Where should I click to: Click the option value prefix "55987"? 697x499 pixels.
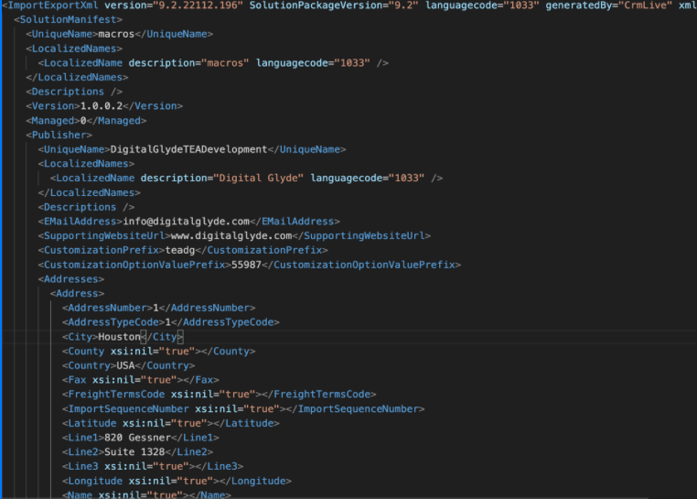[246, 265]
